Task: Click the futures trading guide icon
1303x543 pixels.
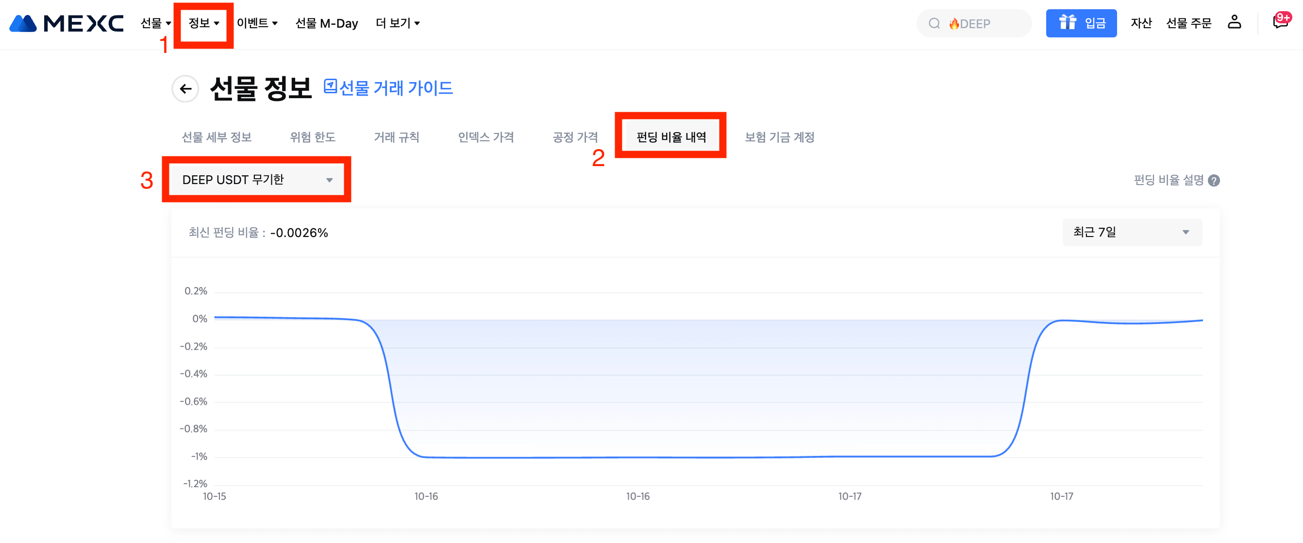Action: 330,86
